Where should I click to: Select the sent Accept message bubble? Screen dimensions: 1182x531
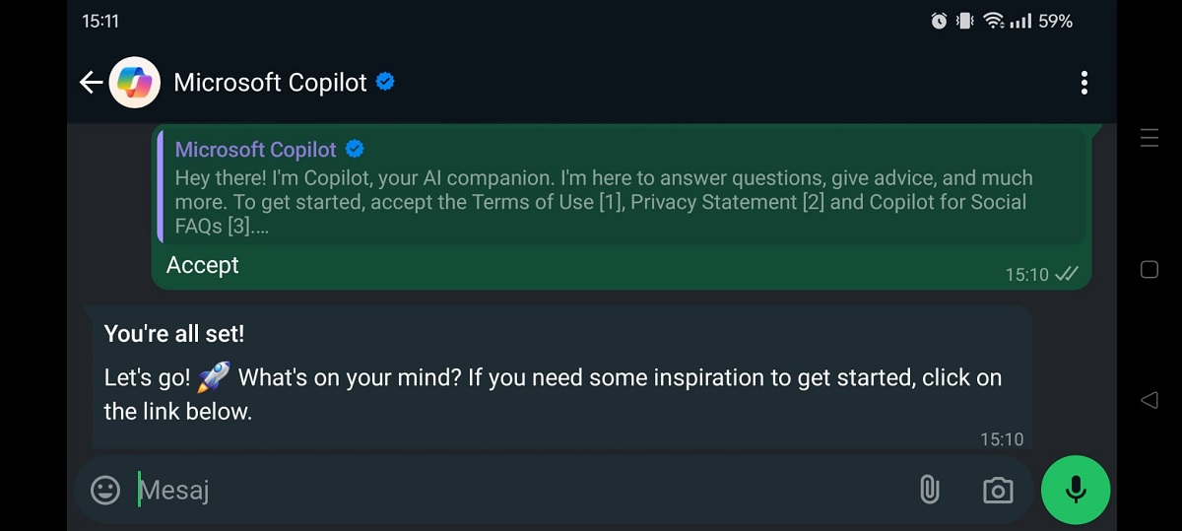[621, 207]
